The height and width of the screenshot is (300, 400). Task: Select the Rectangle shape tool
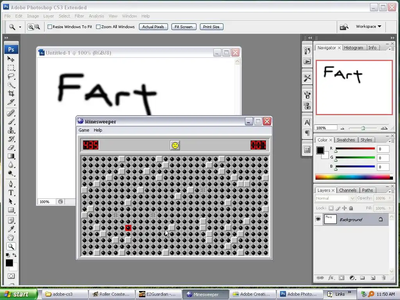pos(11,210)
